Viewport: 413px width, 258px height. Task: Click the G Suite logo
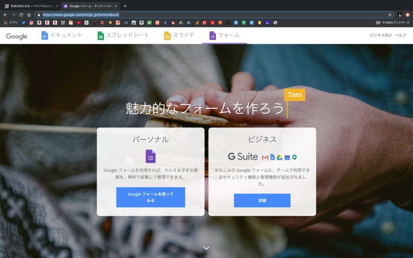[x=242, y=156]
